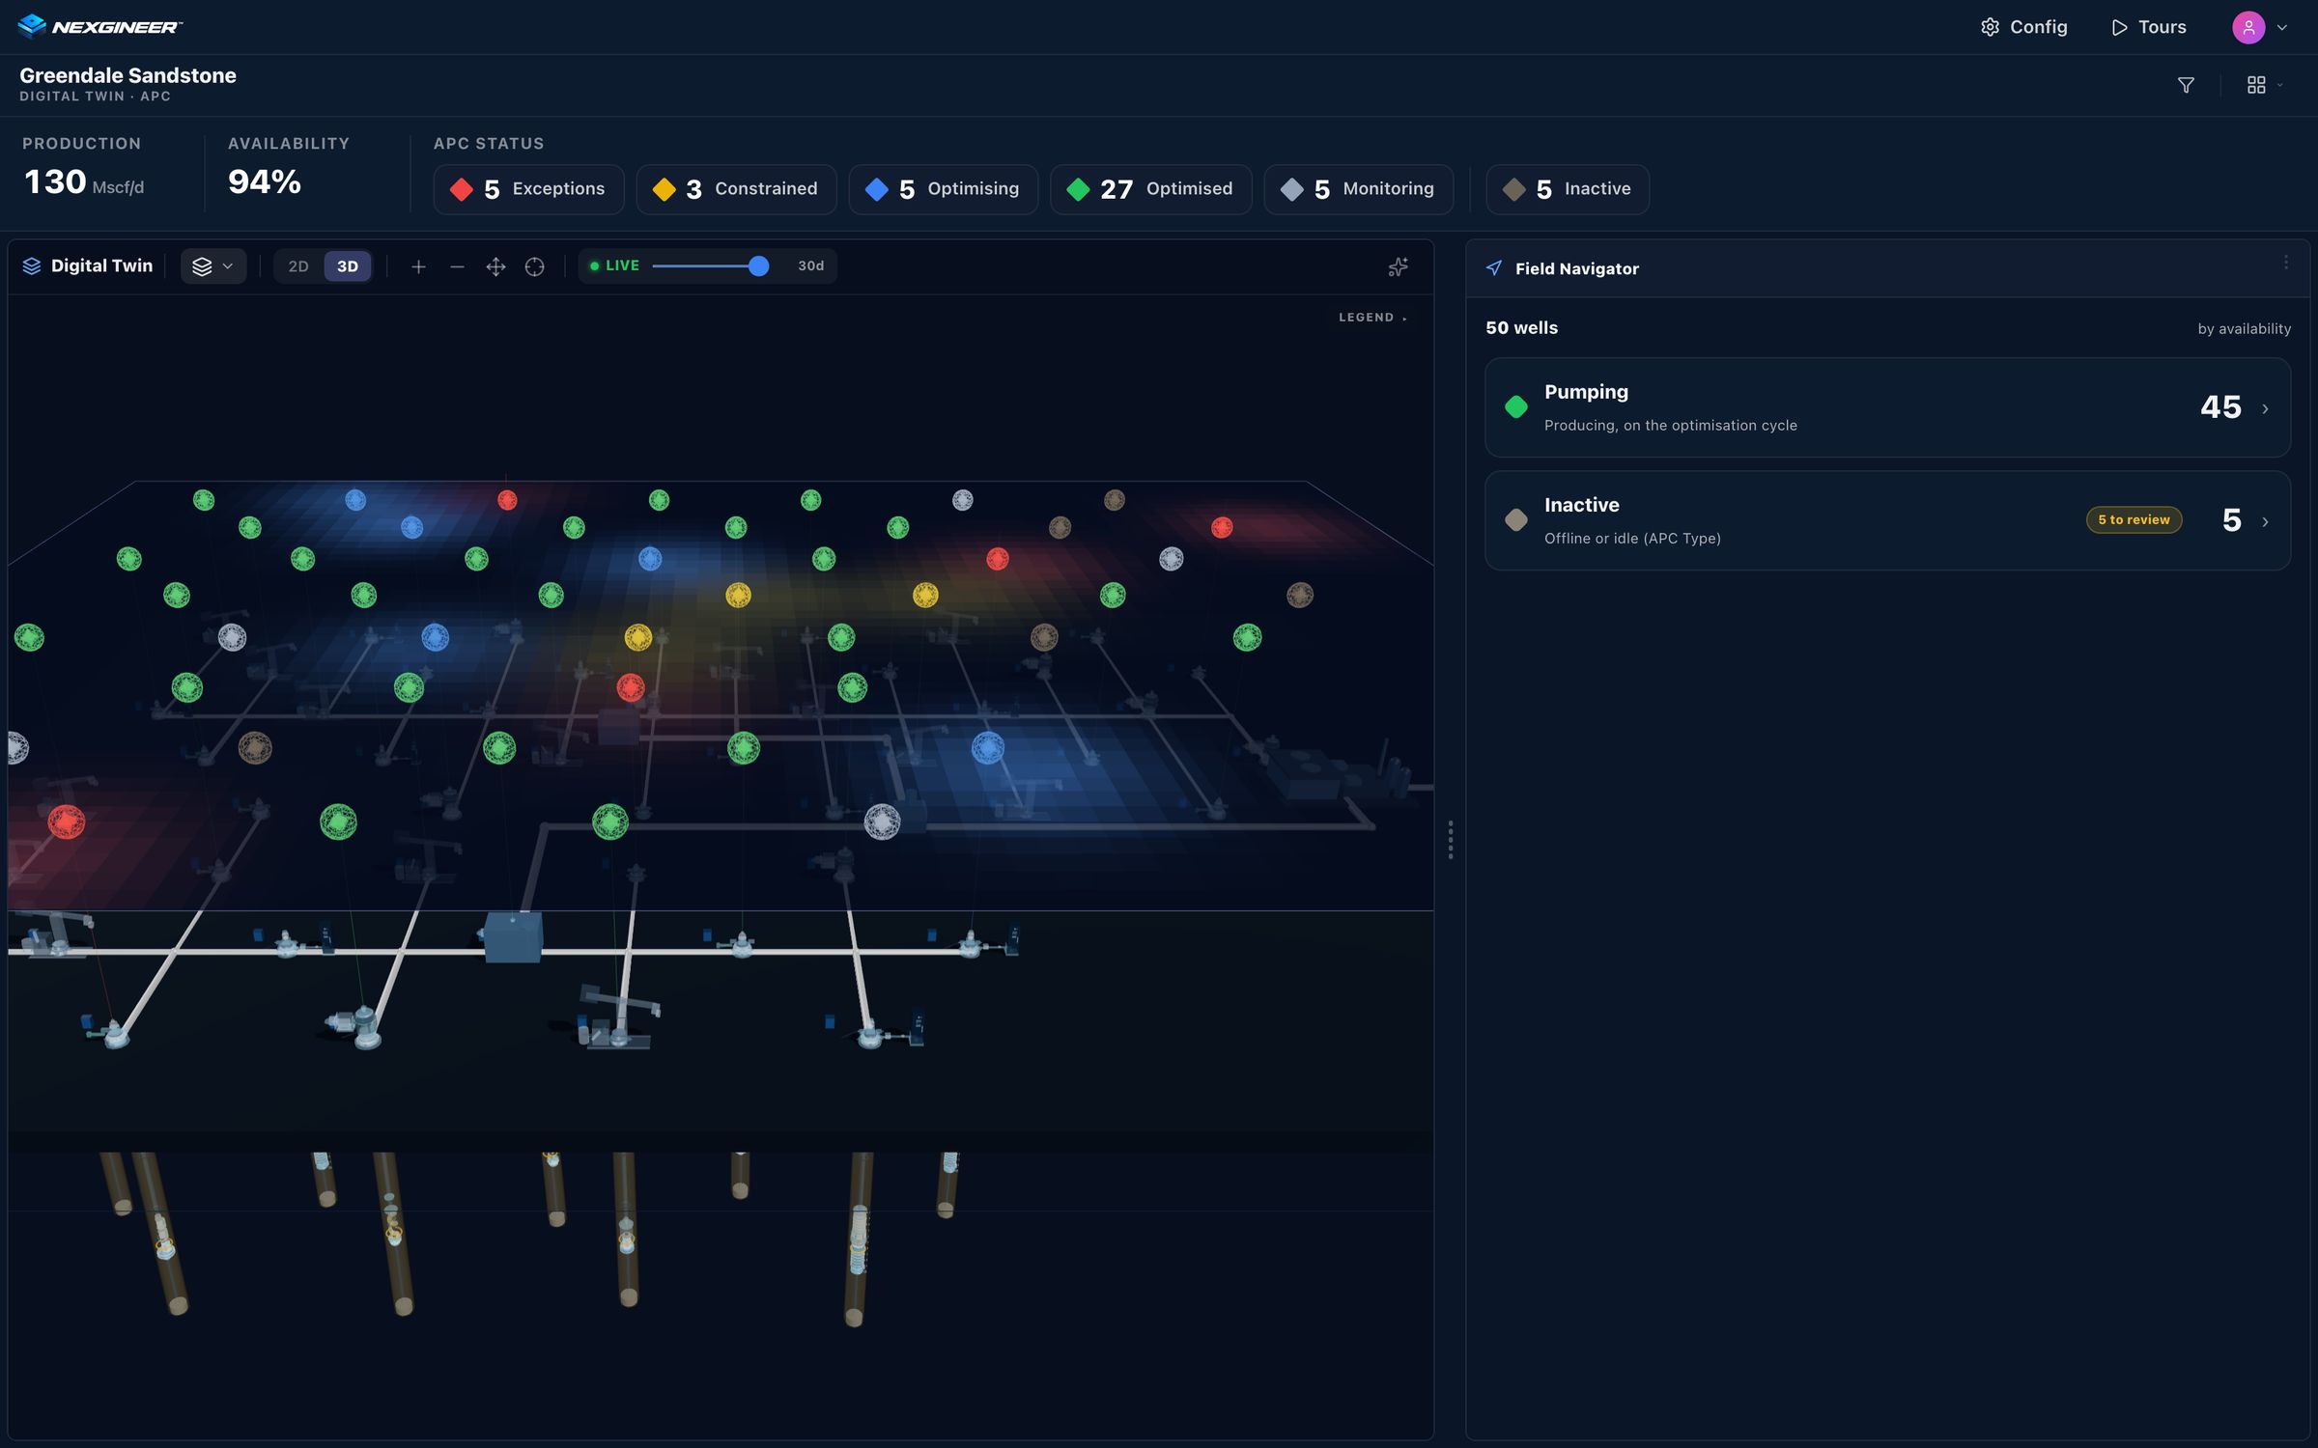Image resolution: width=2318 pixels, height=1448 pixels.
Task: Click the Greendale Sandstone title
Action: 127,75
